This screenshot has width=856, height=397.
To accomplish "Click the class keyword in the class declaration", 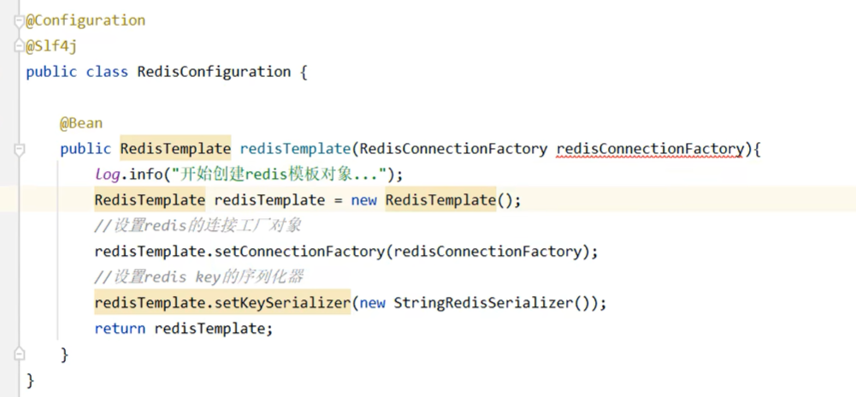I will click(x=107, y=72).
